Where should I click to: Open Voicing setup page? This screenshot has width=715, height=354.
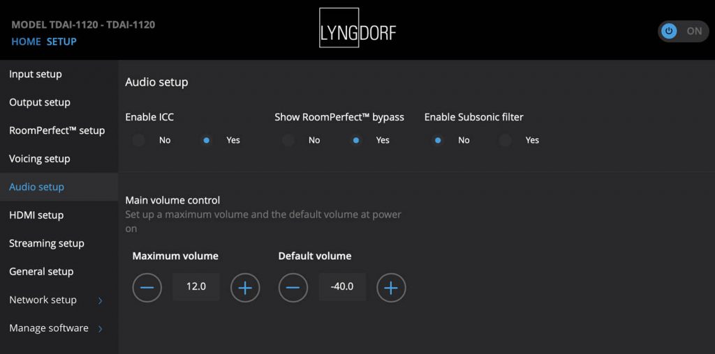pyautogui.click(x=59, y=159)
